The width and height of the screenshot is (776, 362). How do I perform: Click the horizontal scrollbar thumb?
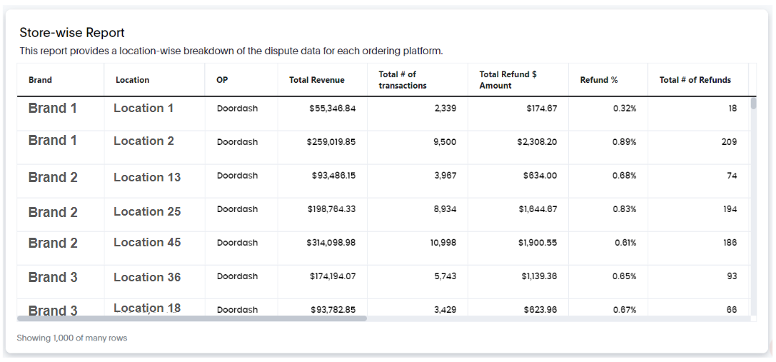pyautogui.click(x=192, y=318)
